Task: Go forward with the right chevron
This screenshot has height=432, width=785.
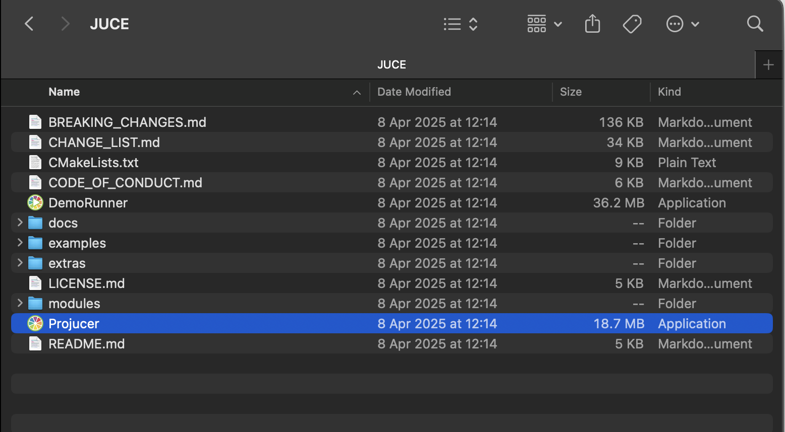Action: tap(65, 24)
